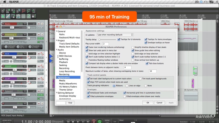Toggle move envelope points with items icon
This screenshot has height=123, width=219.
18,16
